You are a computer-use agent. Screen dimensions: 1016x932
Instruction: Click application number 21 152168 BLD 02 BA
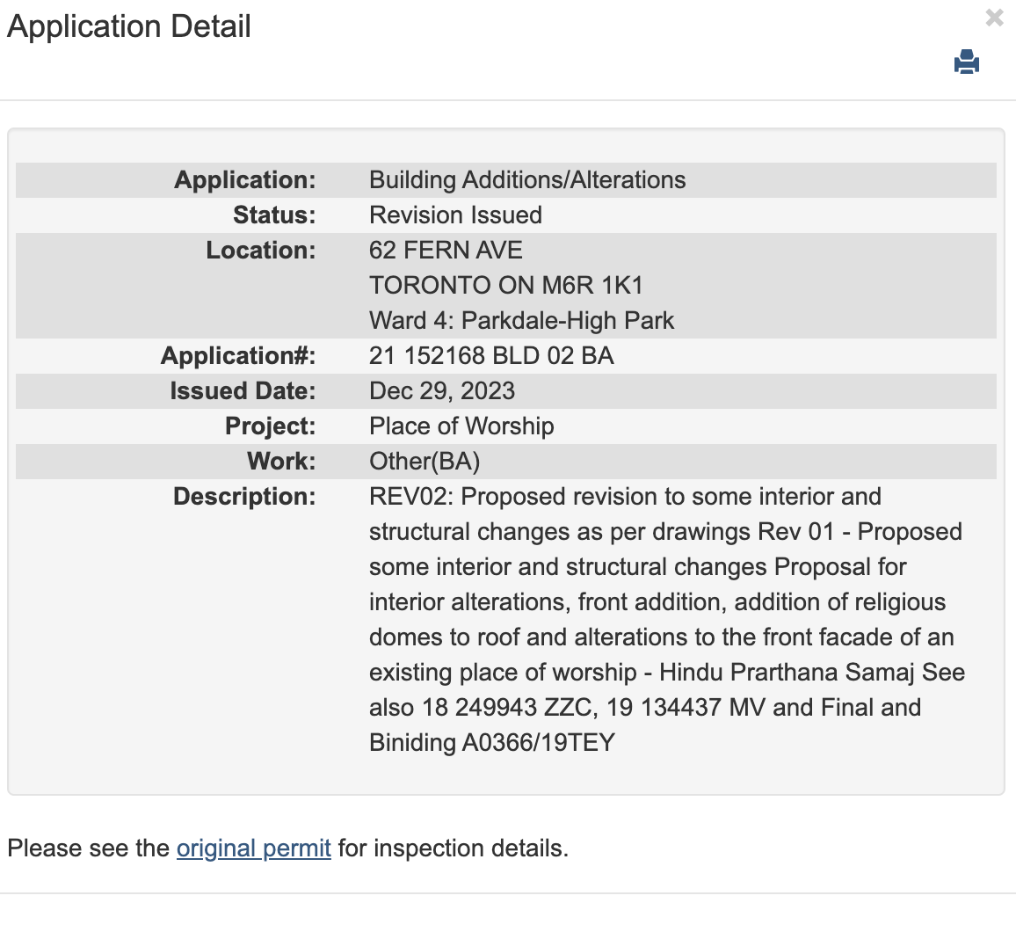point(491,356)
